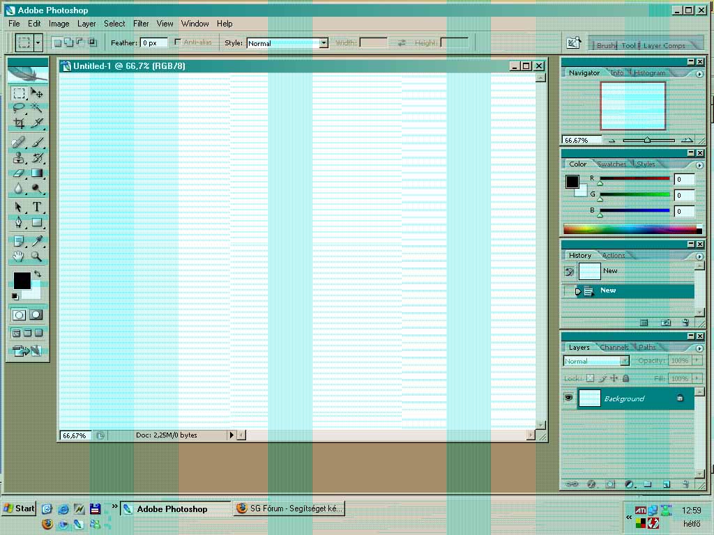
Task: Select the Horizontal Type tool
Action: coord(37,207)
